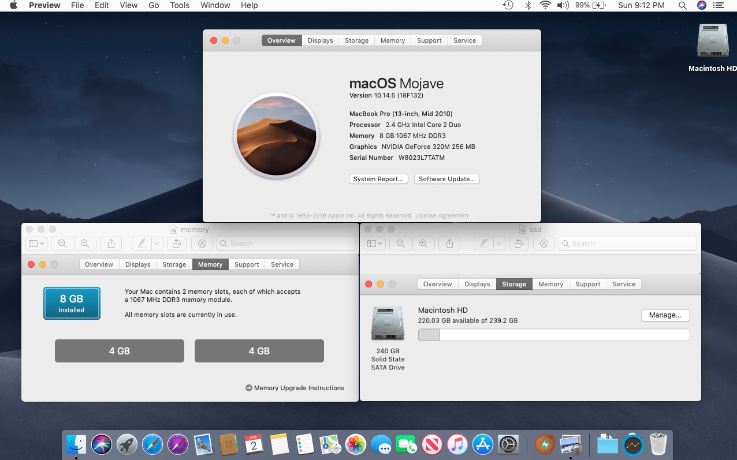Open the File menu
The width and height of the screenshot is (737, 460).
77,5
